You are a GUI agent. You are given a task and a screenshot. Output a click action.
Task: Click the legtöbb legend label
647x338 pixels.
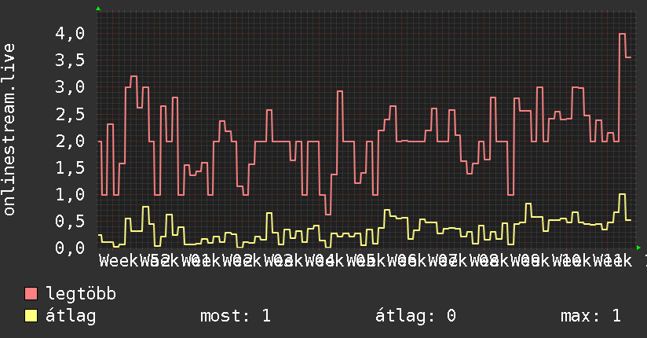tap(81, 294)
